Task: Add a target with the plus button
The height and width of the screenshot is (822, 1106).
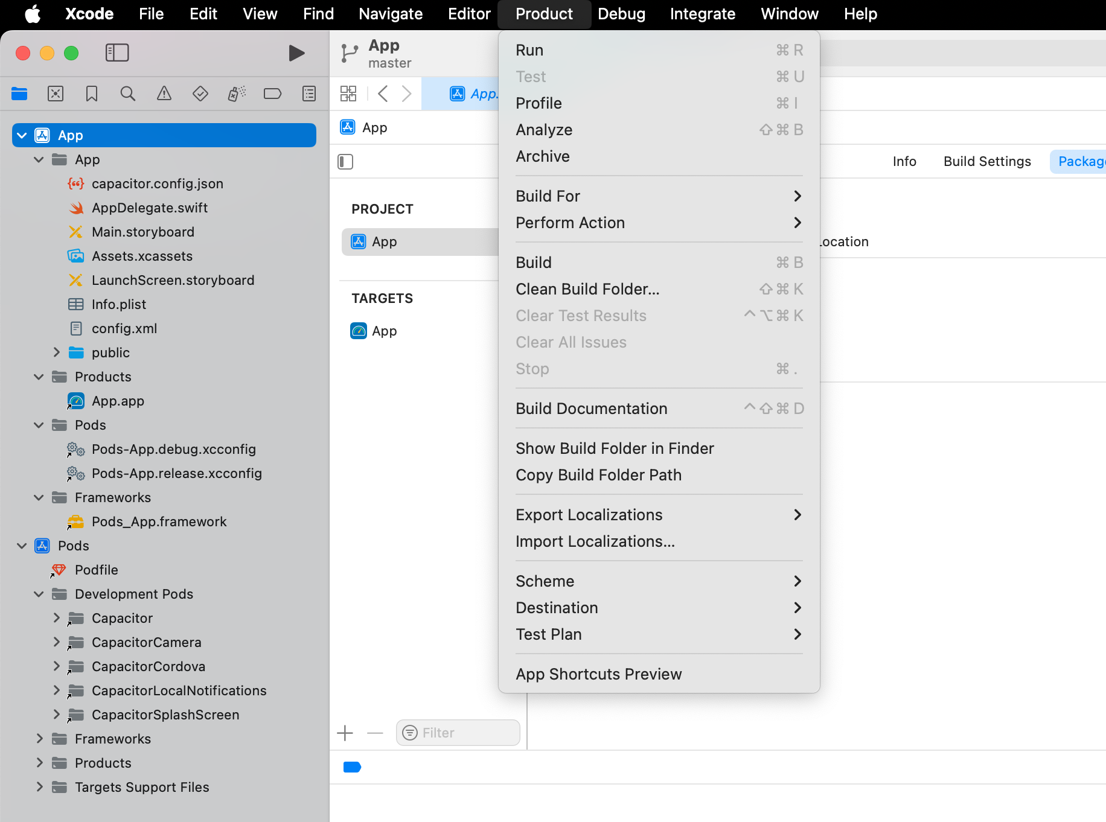Action: pyautogui.click(x=345, y=733)
